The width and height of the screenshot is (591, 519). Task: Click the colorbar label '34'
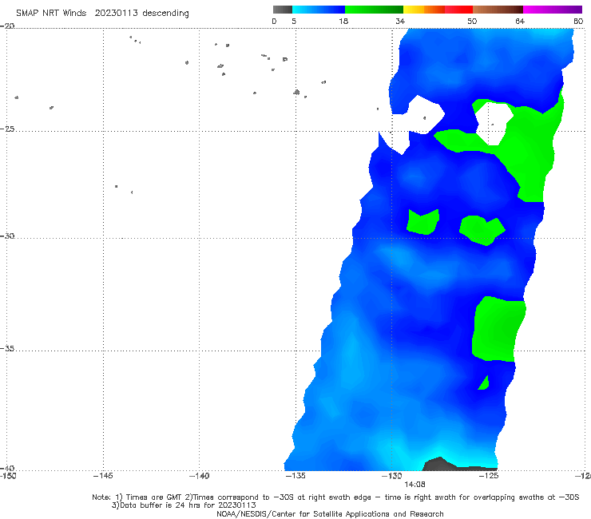[400, 21]
